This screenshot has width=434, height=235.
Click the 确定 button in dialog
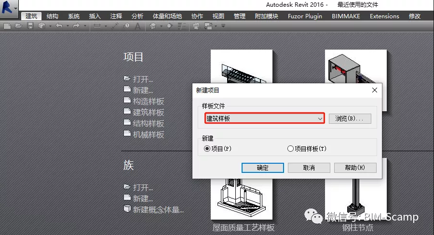click(x=263, y=168)
